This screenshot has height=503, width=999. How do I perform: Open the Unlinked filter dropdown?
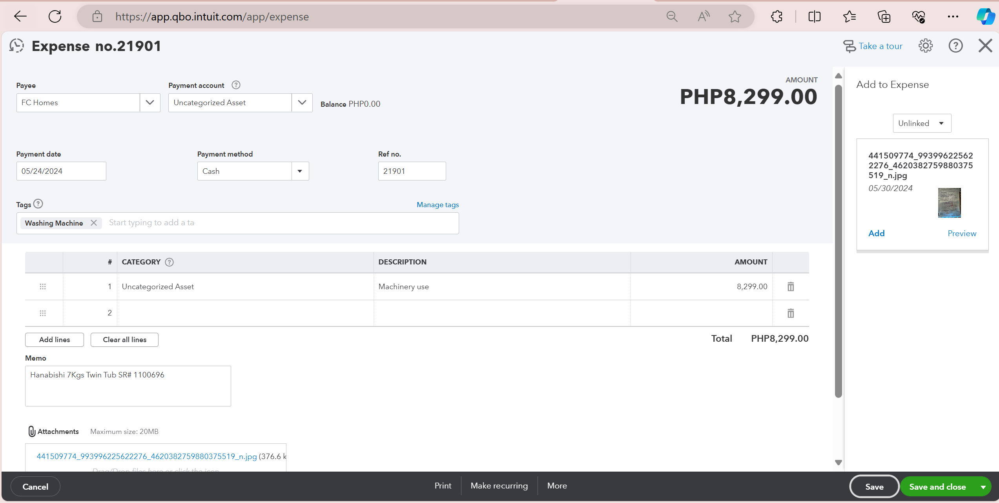[922, 124]
